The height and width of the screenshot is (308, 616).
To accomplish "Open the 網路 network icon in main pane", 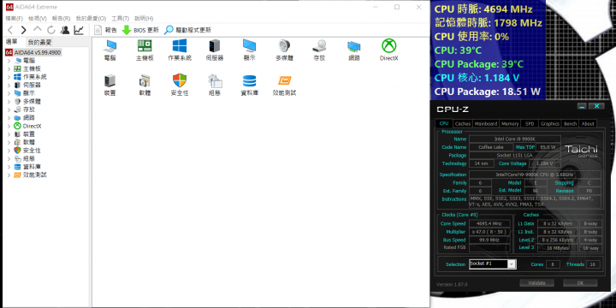I will pyautogui.click(x=354, y=46).
